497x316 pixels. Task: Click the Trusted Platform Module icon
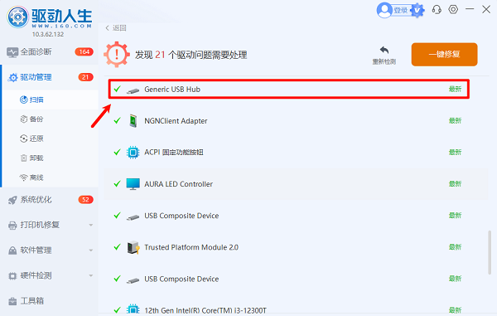pos(133,247)
